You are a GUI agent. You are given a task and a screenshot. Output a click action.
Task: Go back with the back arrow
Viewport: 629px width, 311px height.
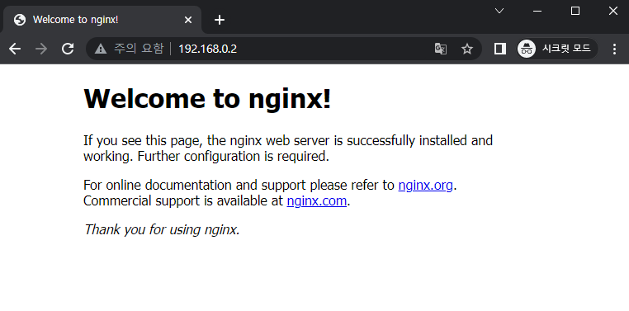coord(15,49)
